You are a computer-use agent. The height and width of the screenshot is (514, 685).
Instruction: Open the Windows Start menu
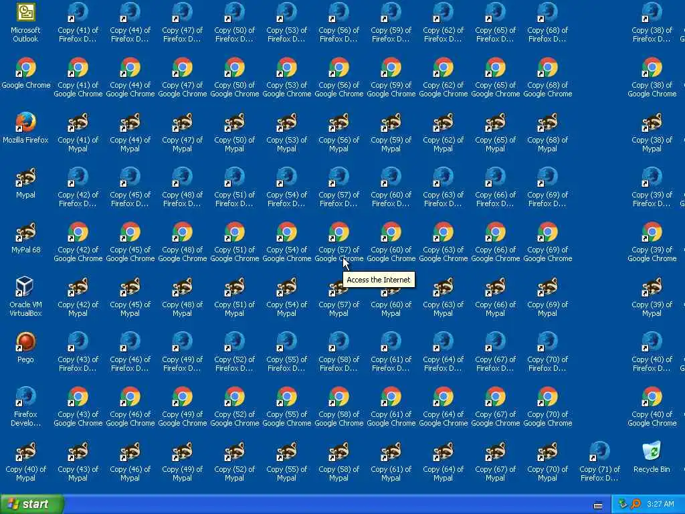pyautogui.click(x=31, y=504)
